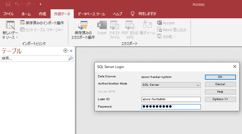Click the Redo arrow icon
The image size is (242, 134).
[29, 4]
